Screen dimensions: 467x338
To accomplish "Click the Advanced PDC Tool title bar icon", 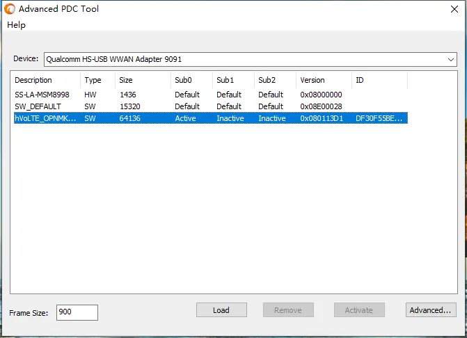I will point(8,9).
